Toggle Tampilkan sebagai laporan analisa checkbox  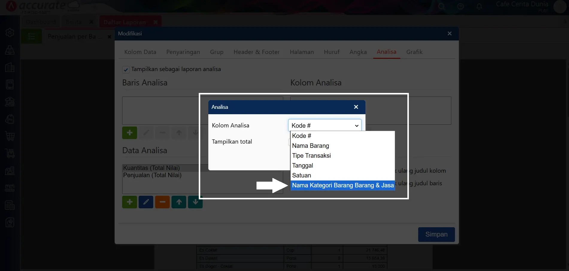[126, 70]
